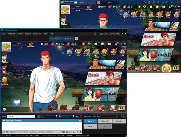Click the Scene 1 name input field

[x=21, y=116]
